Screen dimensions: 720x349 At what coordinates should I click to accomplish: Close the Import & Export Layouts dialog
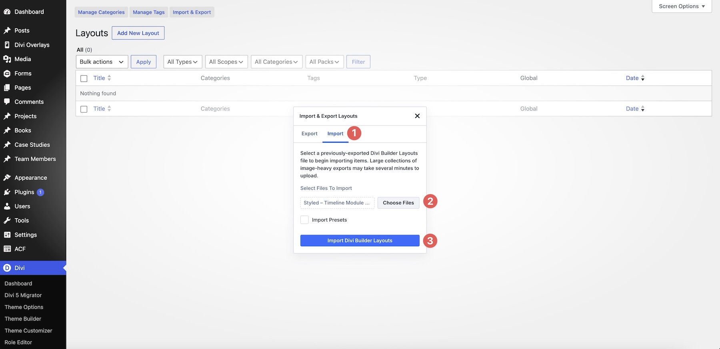pyautogui.click(x=417, y=116)
